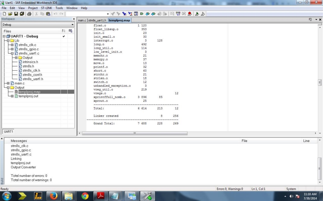Open the Tools menu
This screenshot has height=201, width=323.
(59, 8)
